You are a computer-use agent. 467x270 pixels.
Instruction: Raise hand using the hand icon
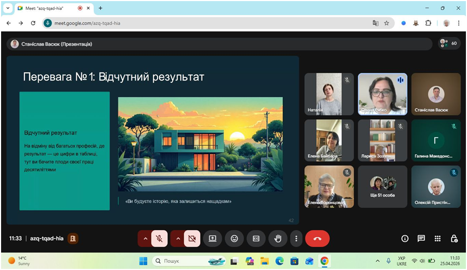277,238
